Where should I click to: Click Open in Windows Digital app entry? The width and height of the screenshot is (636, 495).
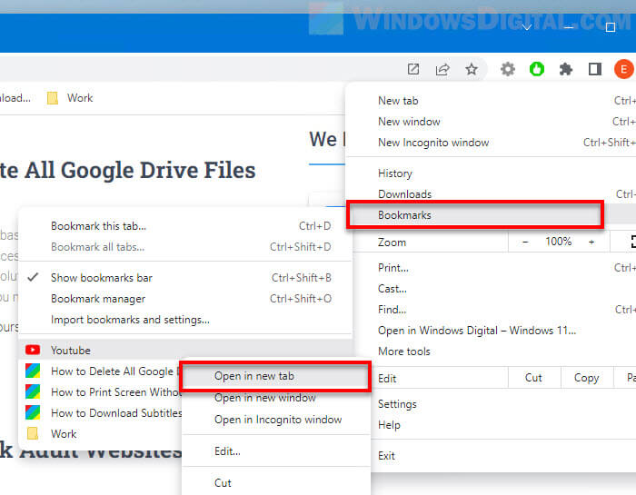(x=492, y=331)
